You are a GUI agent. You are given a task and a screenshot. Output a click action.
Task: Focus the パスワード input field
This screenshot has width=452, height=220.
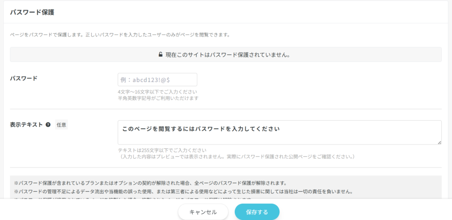(x=157, y=80)
